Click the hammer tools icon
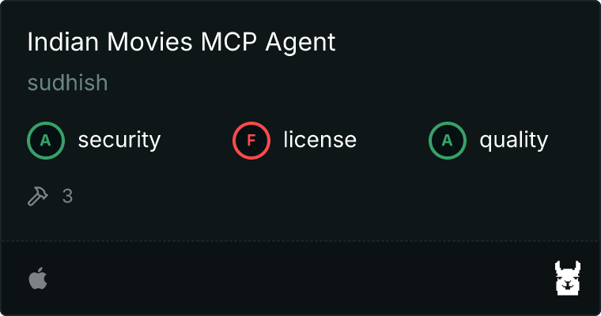This screenshot has width=601, height=316. 38,196
